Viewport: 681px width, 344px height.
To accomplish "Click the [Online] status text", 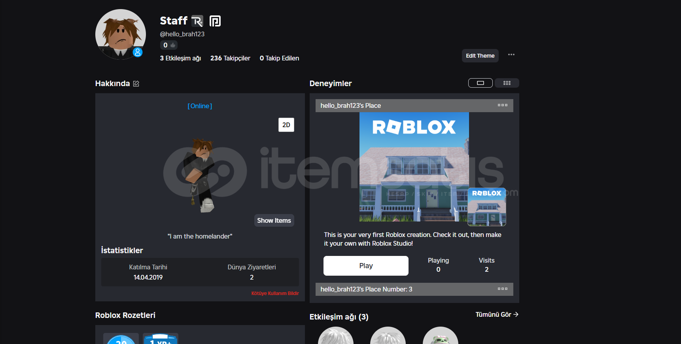I will tap(200, 106).
